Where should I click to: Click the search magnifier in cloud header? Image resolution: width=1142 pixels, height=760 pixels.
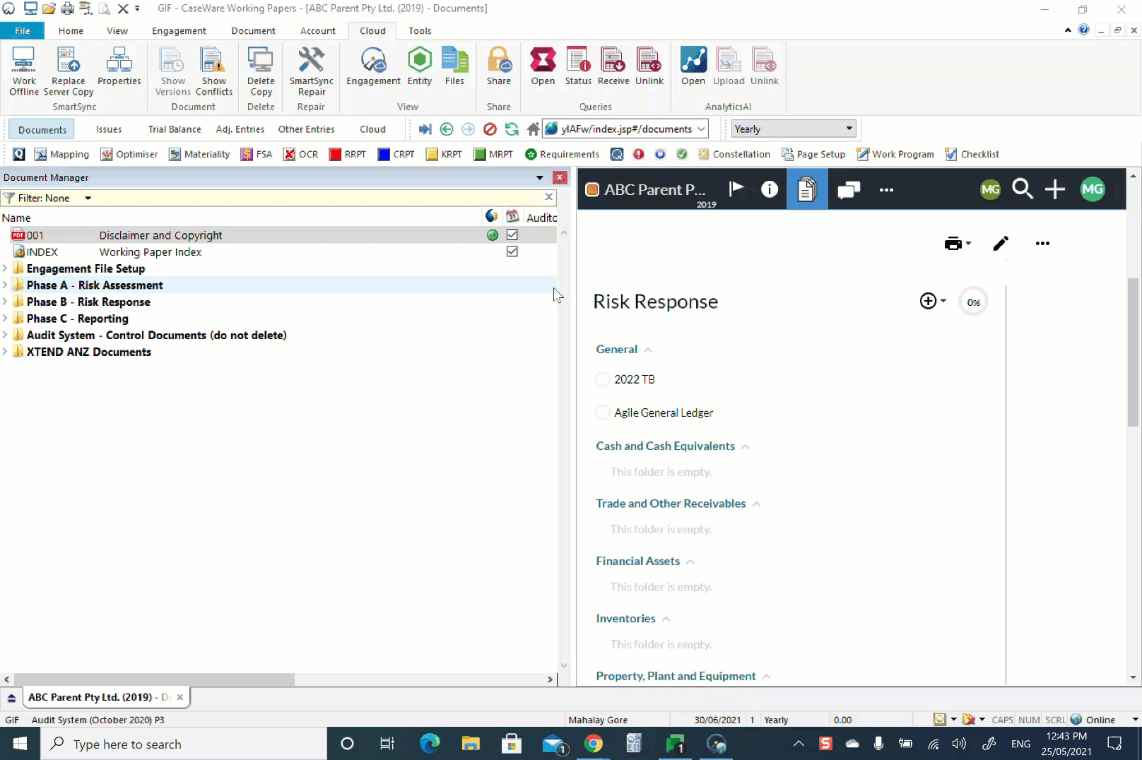click(x=1022, y=189)
